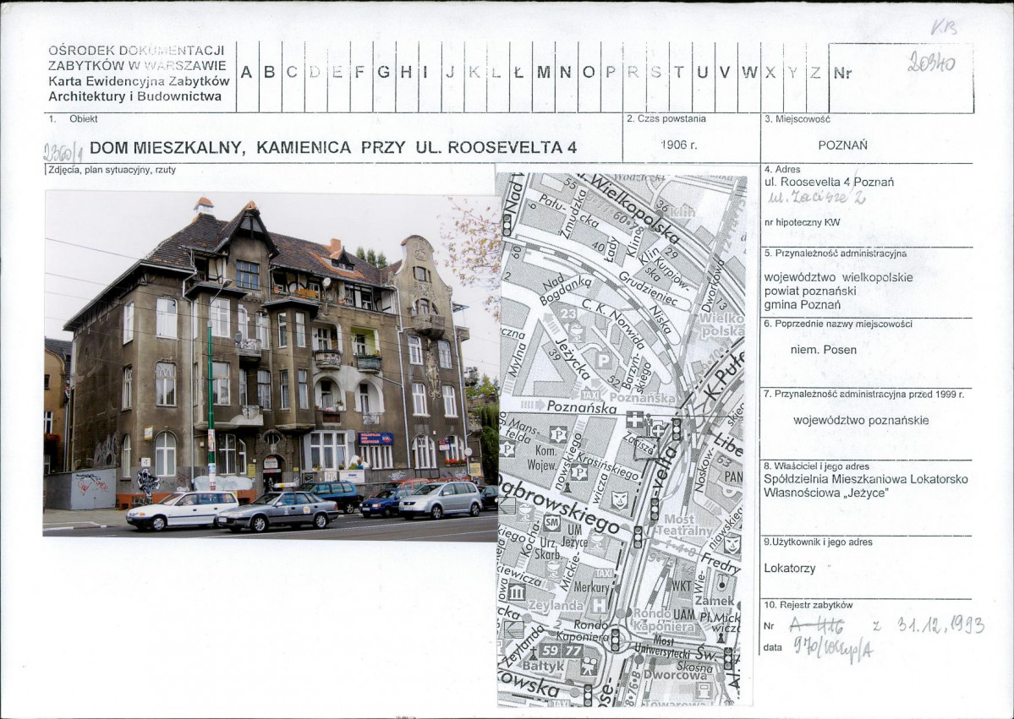Select the theater mask icon by Krasińskiego

click(x=620, y=499)
